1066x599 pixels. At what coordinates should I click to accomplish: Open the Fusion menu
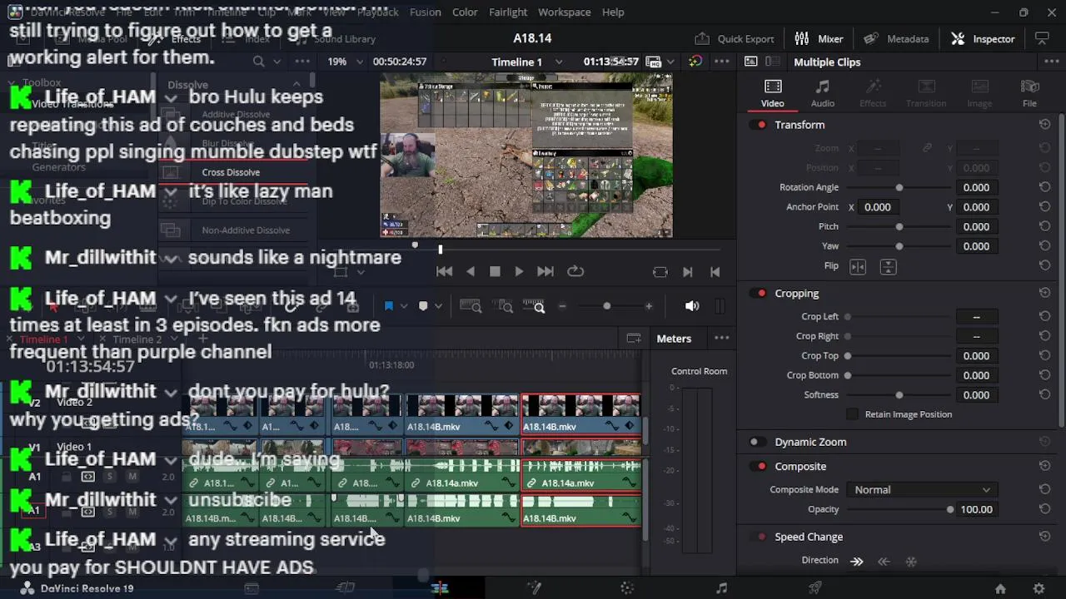click(425, 12)
